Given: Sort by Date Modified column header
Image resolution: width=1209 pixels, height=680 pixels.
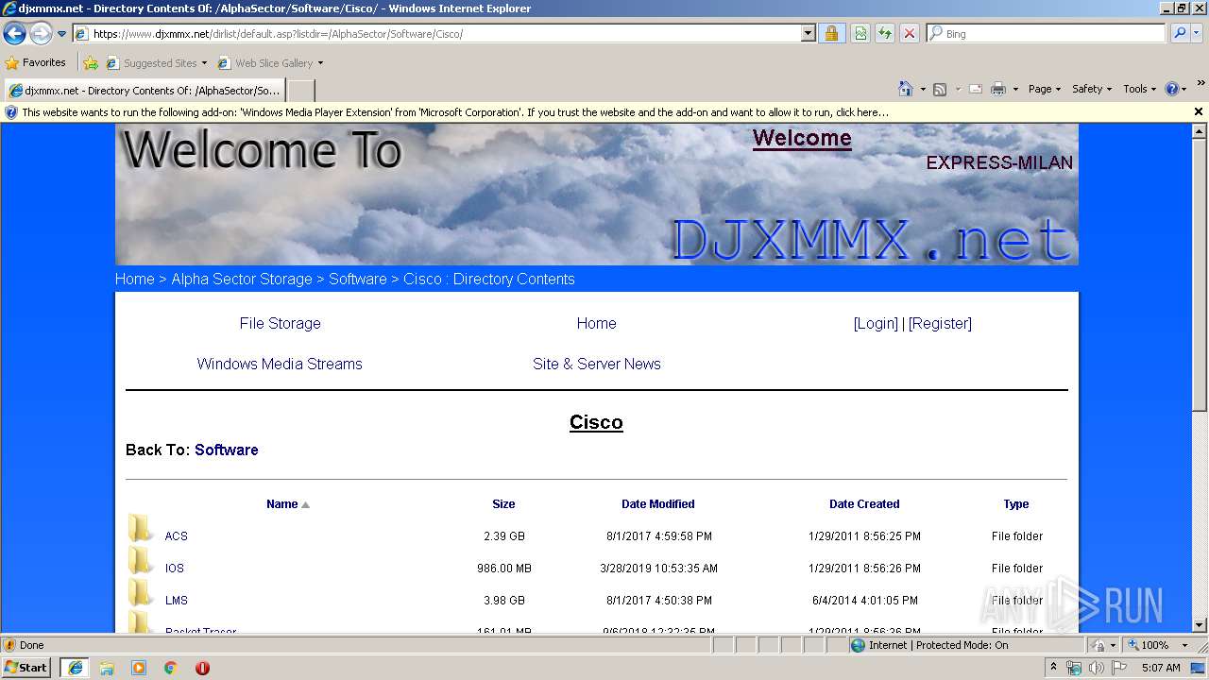Looking at the screenshot, I should point(657,504).
